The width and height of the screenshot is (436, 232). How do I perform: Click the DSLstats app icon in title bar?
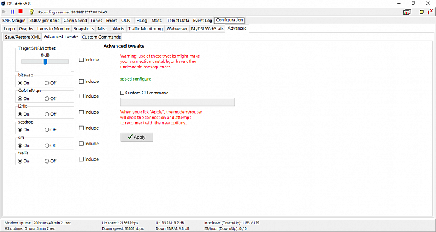4,4
